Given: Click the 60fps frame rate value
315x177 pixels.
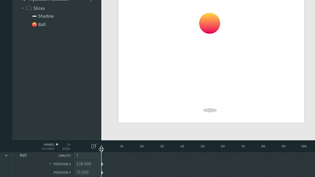Looking at the screenshot, I should [66, 149].
